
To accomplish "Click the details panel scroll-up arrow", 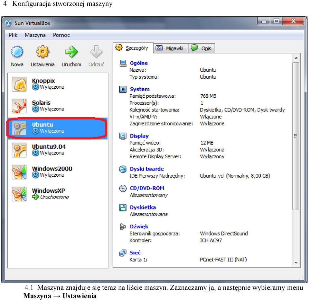I will pos(296,58).
